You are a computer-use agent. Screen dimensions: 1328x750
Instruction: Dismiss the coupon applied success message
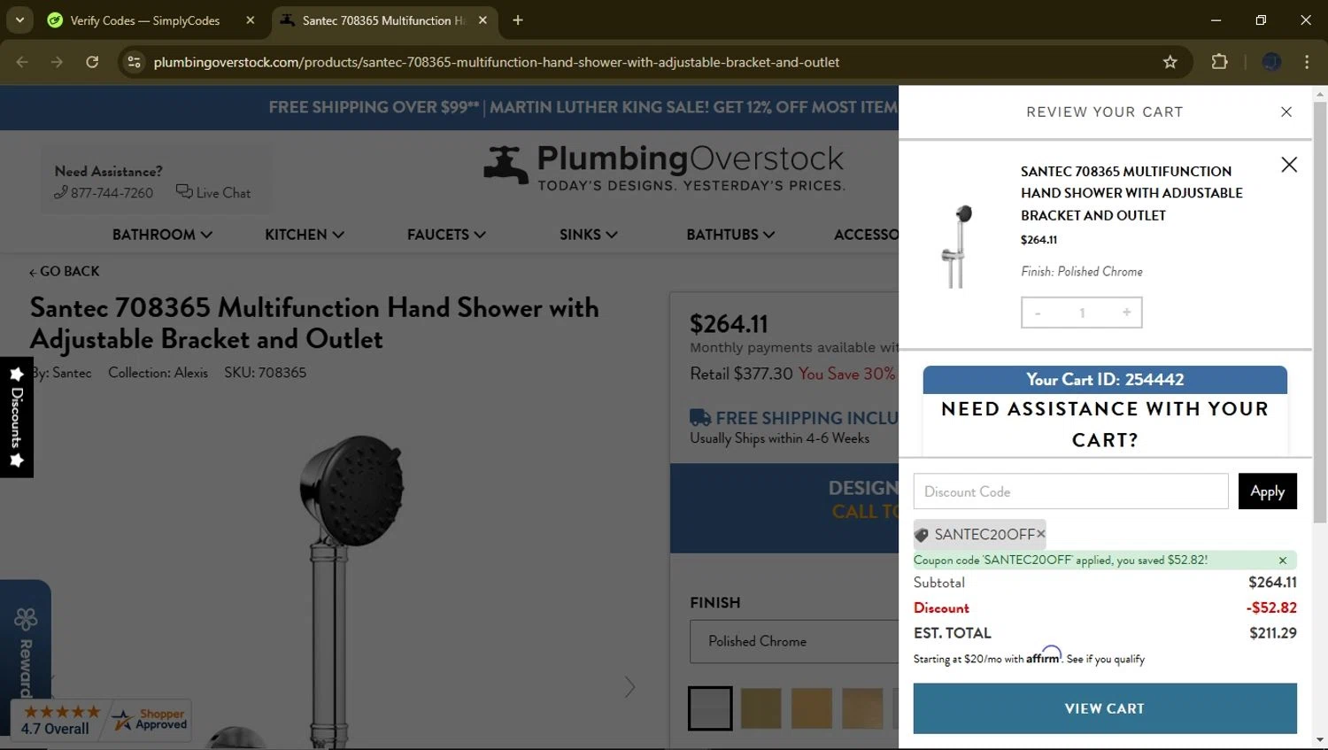click(1283, 560)
